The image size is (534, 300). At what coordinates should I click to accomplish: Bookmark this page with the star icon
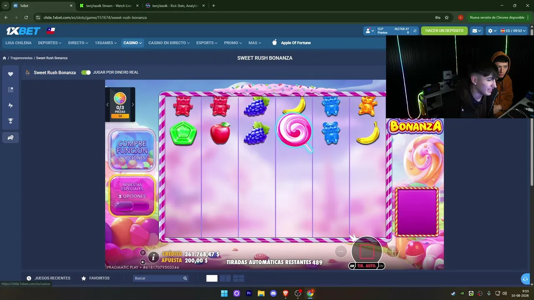[446, 17]
